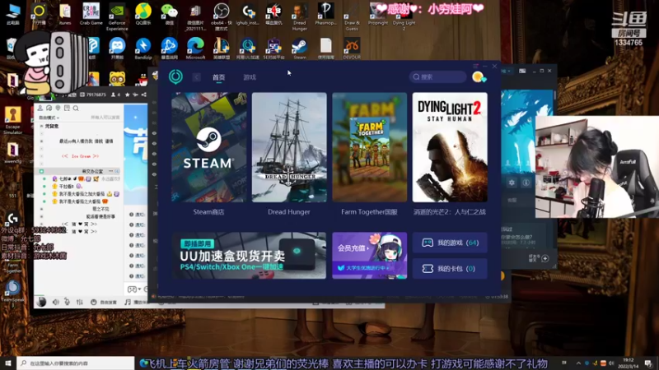Open QQ音乐 desktop shortcut
Viewport: 659px width, 370px height.
coord(143,14)
